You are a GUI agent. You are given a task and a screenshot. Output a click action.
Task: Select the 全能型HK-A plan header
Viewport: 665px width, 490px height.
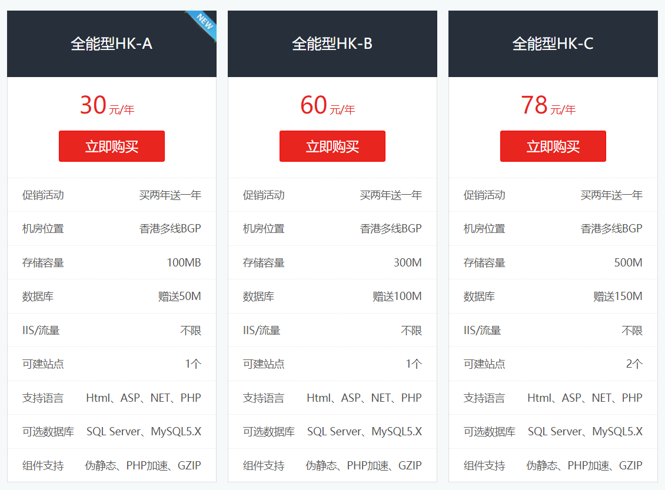[112, 44]
